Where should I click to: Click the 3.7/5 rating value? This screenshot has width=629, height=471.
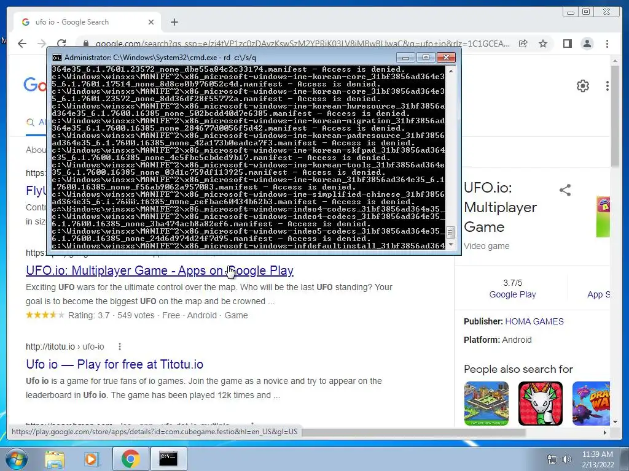click(x=512, y=283)
